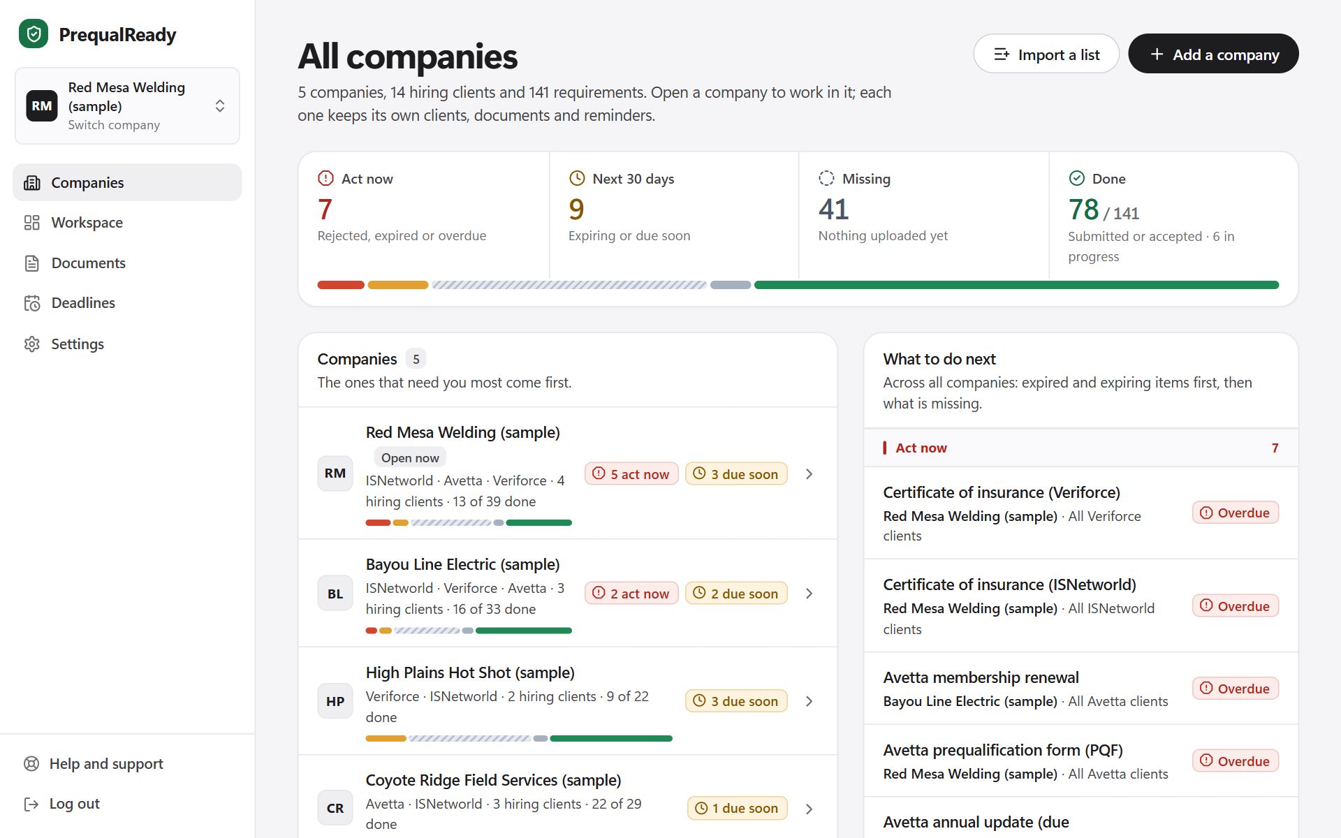Click the BL avatar for Bayou Line Electric
The width and height of the screenshot is (1341, 838).
(x=335, y=594)
